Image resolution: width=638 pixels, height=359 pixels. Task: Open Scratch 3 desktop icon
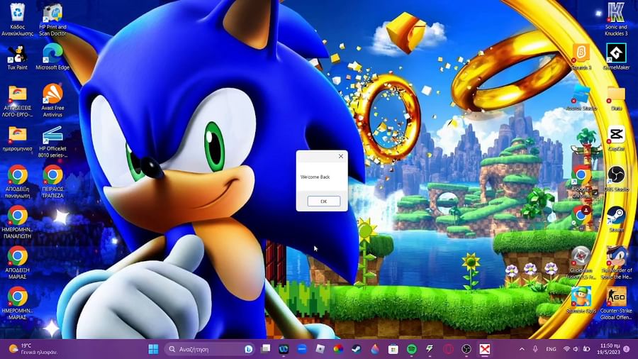pos(581,57)
